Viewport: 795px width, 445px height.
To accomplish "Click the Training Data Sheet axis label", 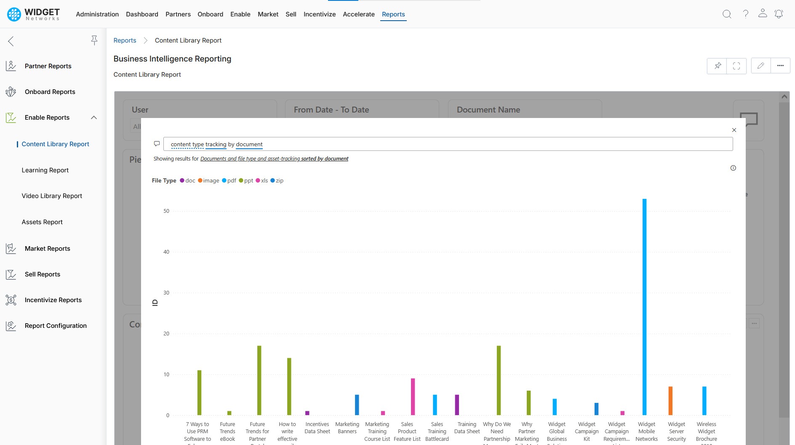I will [467, 428].
